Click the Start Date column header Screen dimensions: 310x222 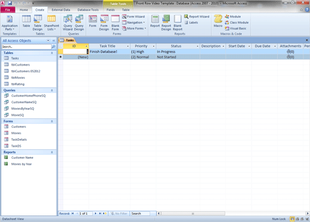point(238,46)
